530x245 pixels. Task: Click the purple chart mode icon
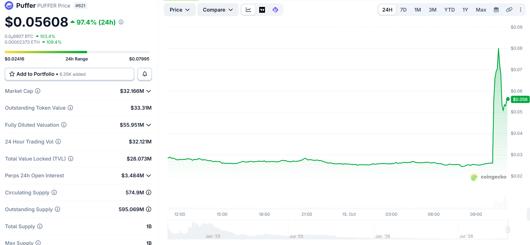coord(275,10)
